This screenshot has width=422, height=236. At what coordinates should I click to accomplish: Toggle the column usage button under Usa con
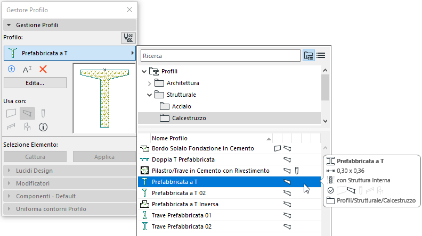(x=43, y=113)
